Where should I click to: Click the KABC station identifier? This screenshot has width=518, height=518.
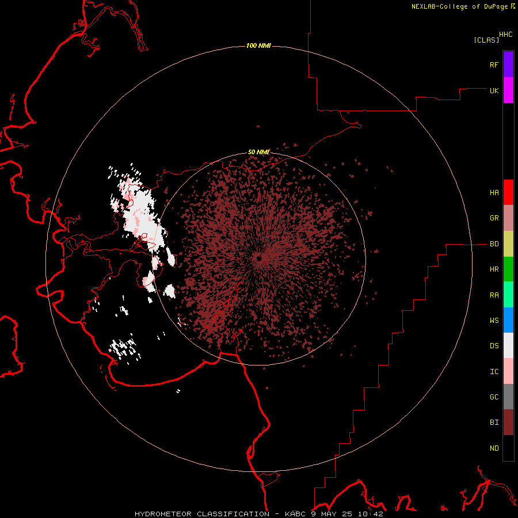pyautogui.click(x=296, y=514)
